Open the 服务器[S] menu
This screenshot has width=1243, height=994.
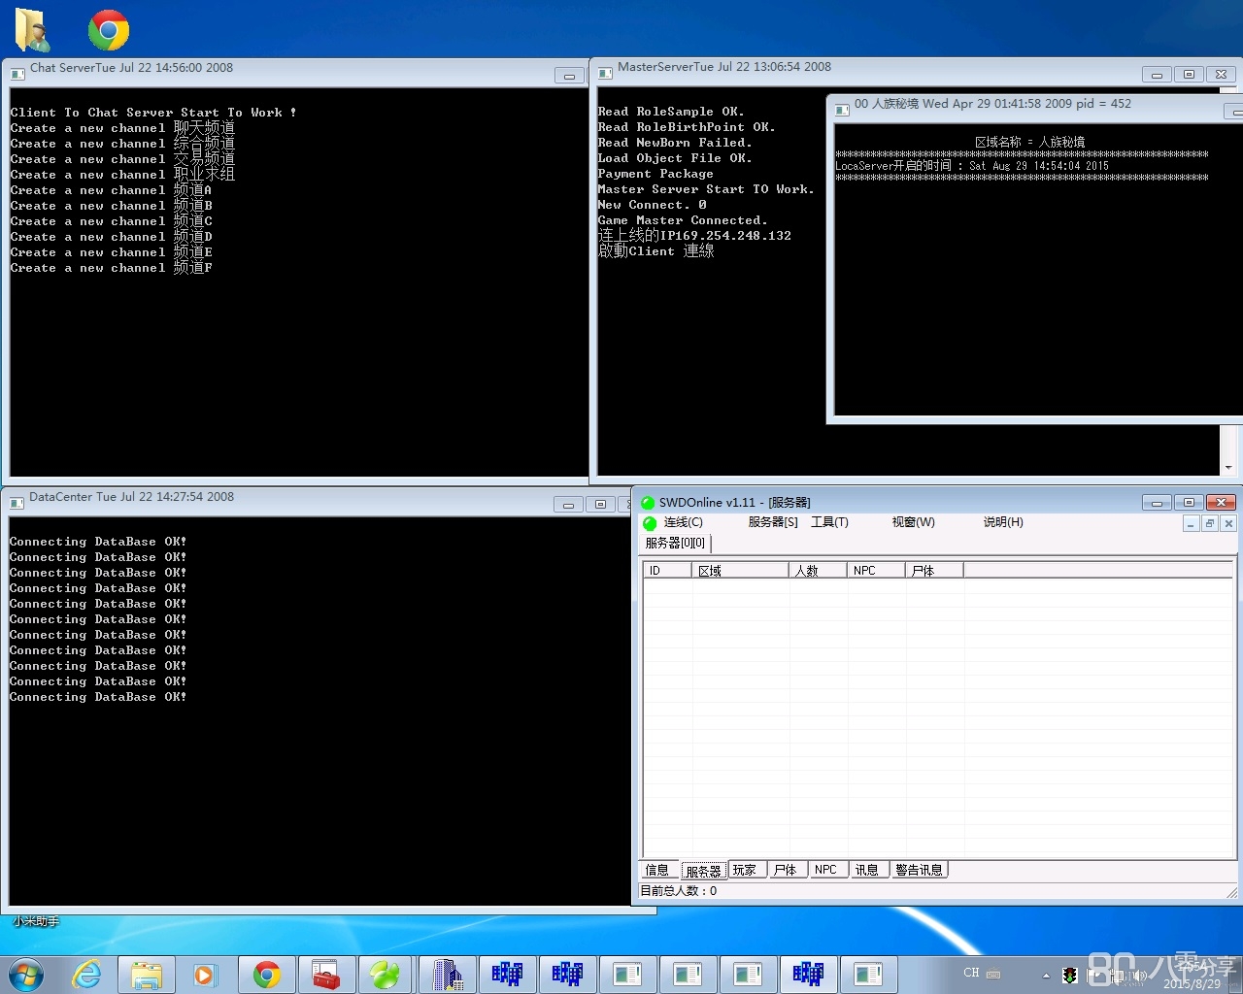773,522
